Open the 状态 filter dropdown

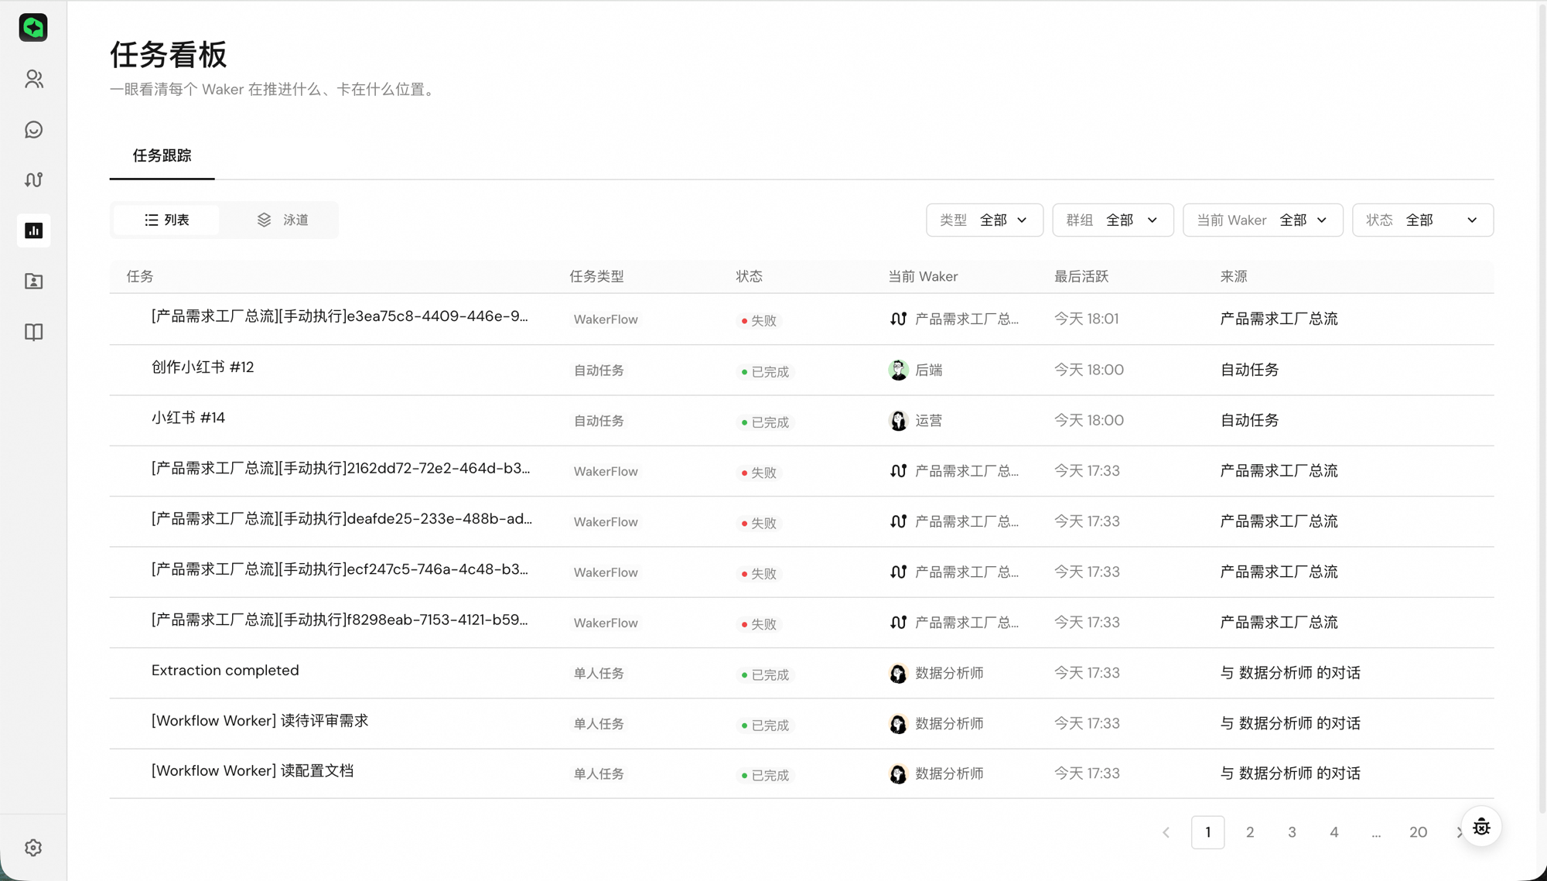tap(1422, 220)
